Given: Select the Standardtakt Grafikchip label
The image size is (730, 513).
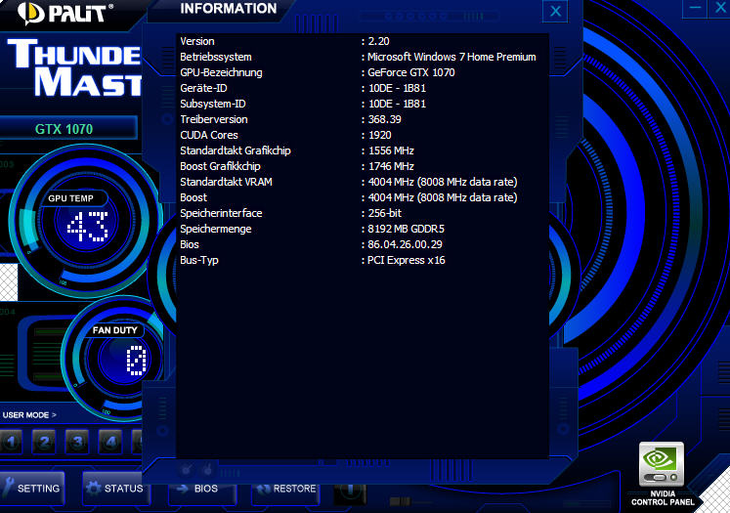Looking at the screenshot, I should [236, 150].
